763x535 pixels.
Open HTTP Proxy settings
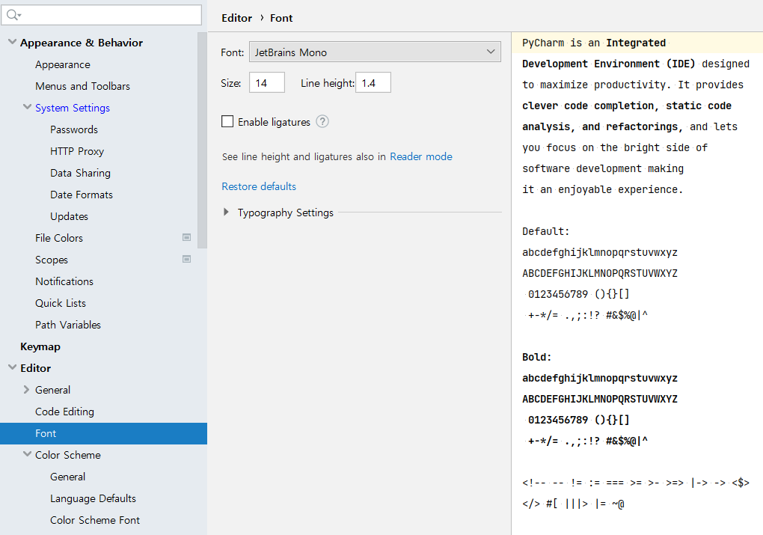(77, 151)
